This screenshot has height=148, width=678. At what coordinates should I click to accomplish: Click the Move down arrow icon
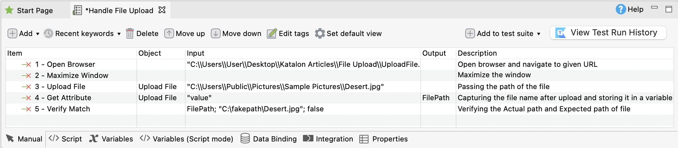pyautogui.click(x=215, y=33)
